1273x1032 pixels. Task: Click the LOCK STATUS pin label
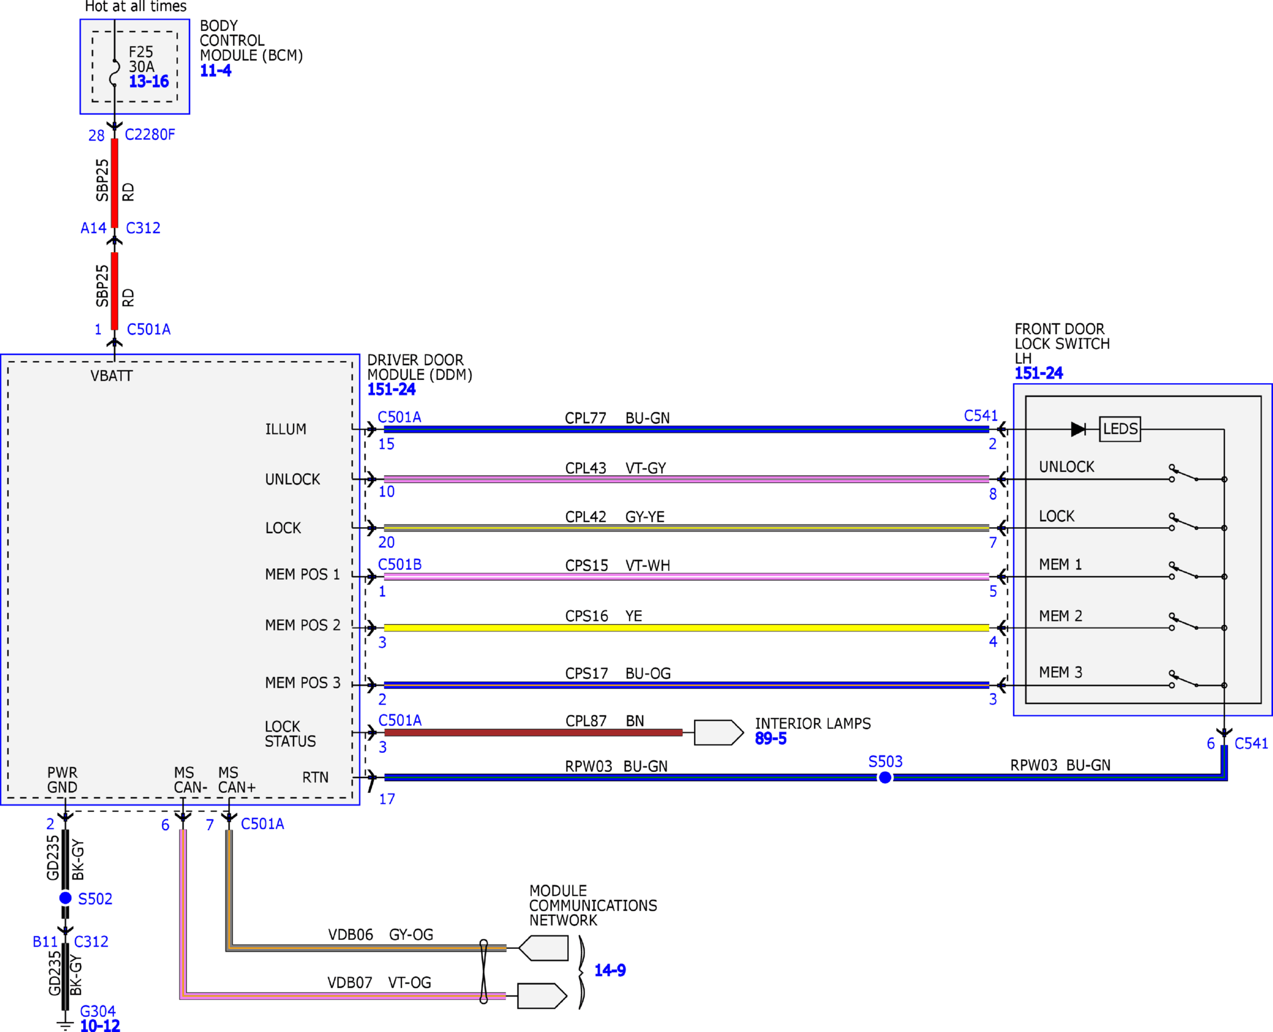pyautogui.click(x=290, y=734)
